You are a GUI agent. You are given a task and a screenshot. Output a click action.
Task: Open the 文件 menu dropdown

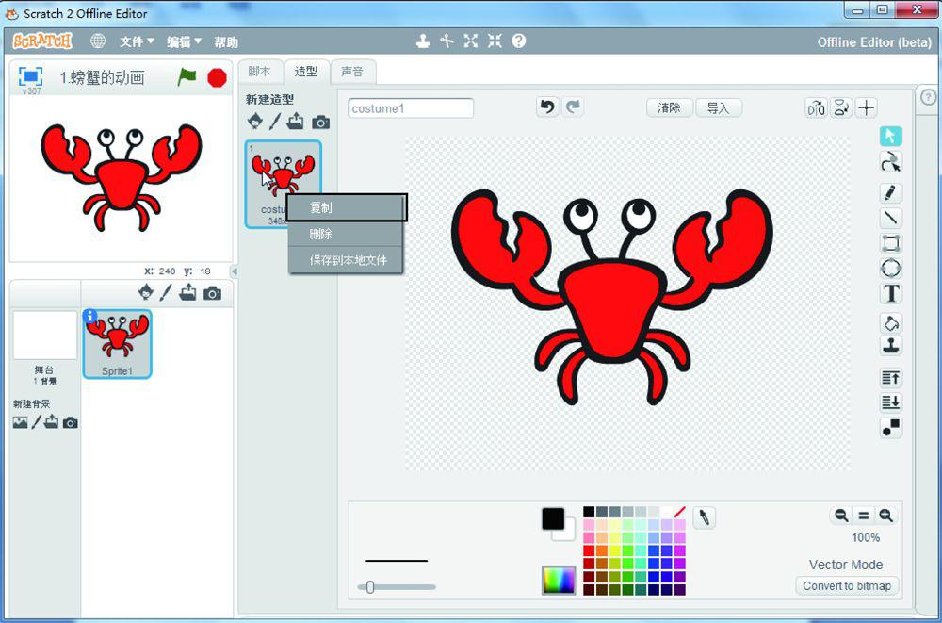[x=137, y=42]
